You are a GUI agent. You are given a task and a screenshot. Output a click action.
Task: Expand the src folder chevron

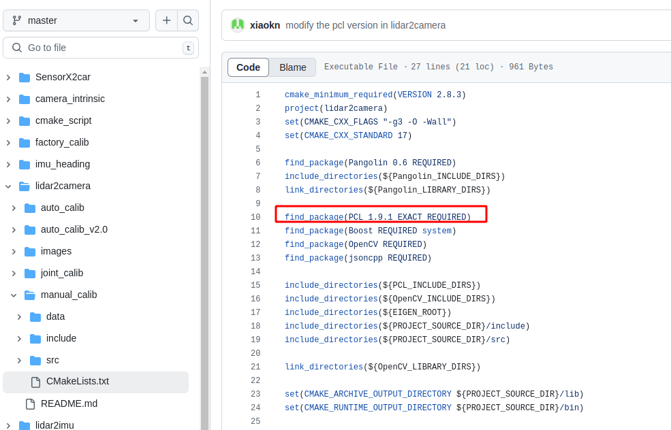click(x=19, y=361)
